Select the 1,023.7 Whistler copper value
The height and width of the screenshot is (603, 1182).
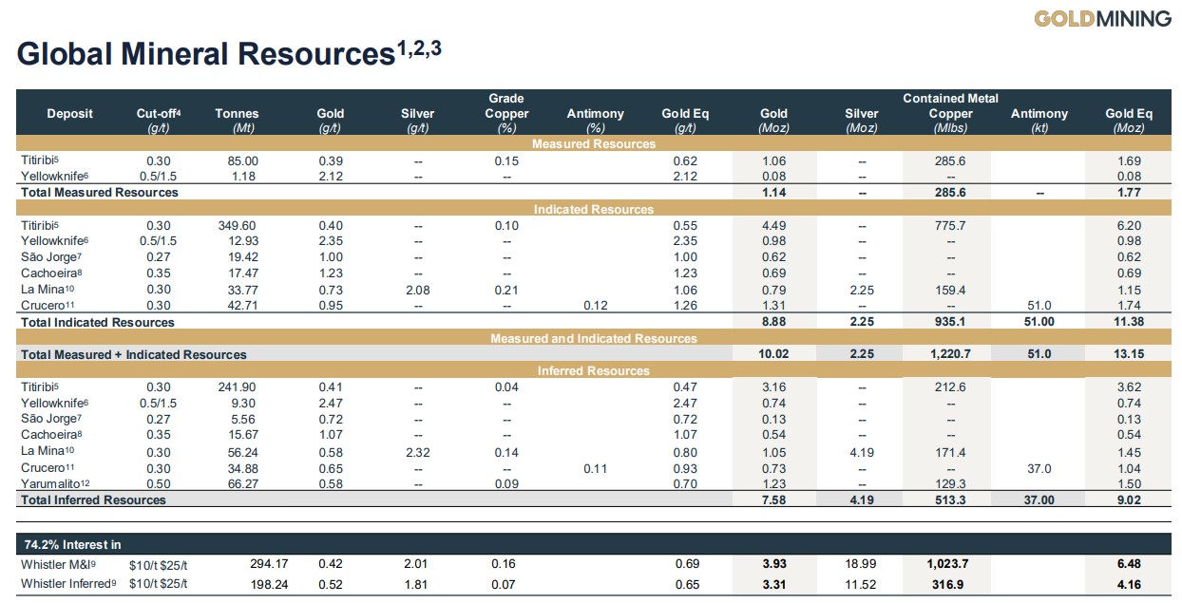pyautogui.click(x=950, y=563)
